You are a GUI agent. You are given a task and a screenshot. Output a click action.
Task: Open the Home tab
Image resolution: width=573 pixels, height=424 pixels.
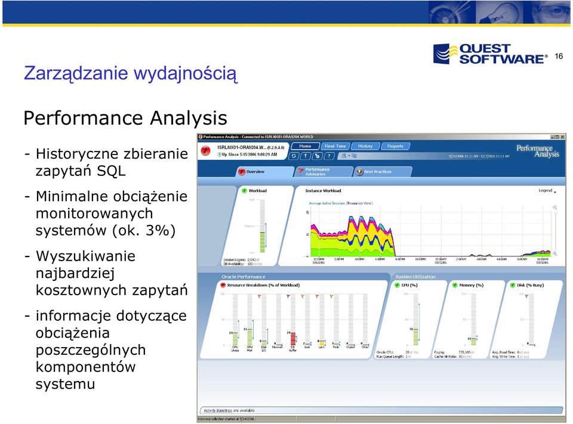305,146
